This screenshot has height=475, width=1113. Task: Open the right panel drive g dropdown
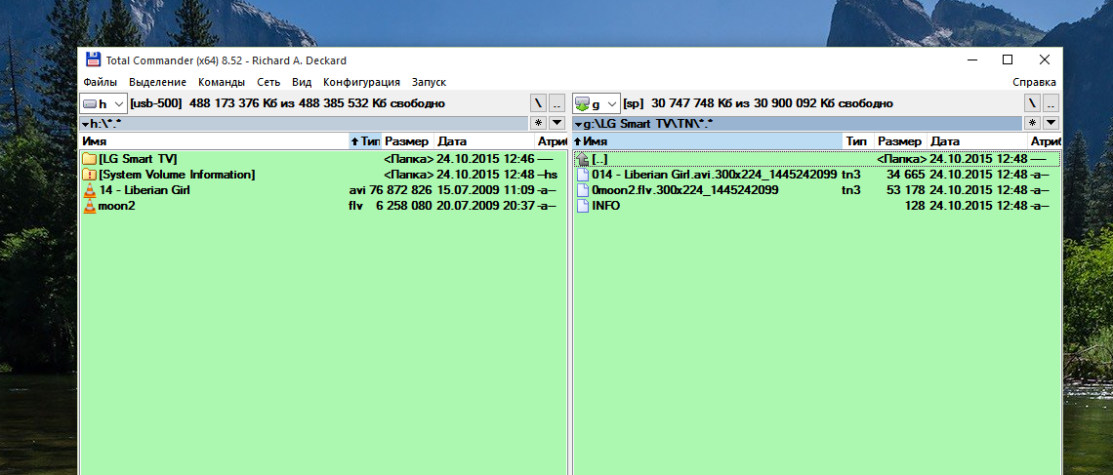pyautogui.click(x=596, y=103)
